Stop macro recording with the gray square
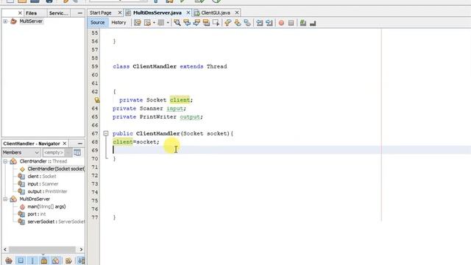This screenshot has width=471, height=265. (x=291, y=23)
